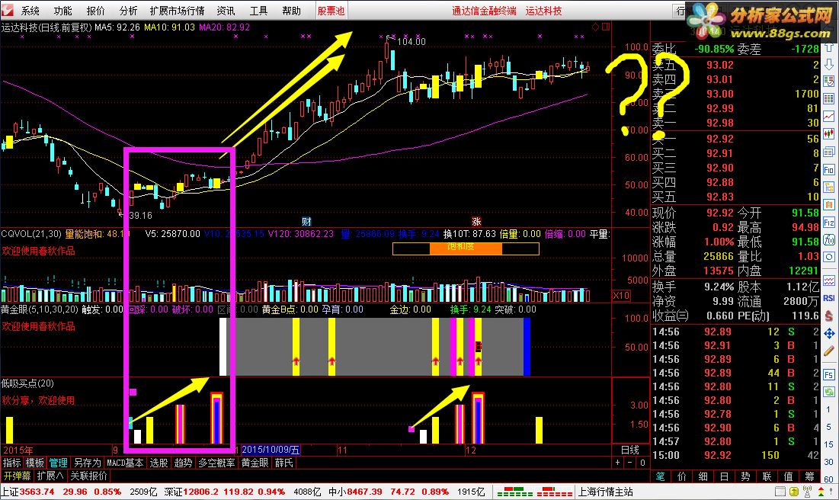839x500 pixels.
Task: Click the 另存为 button
Action: pyautogui.click(x=87, y=463)
